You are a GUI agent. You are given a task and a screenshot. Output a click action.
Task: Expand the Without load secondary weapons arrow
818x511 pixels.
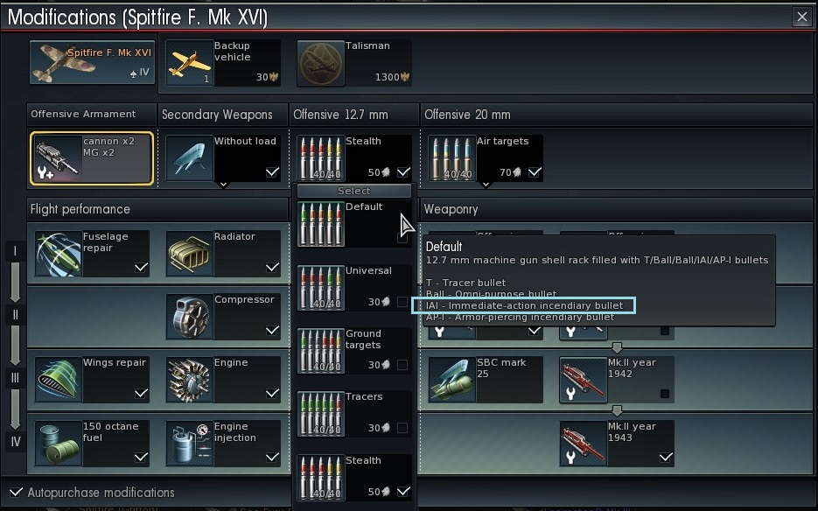click(223, 185)
